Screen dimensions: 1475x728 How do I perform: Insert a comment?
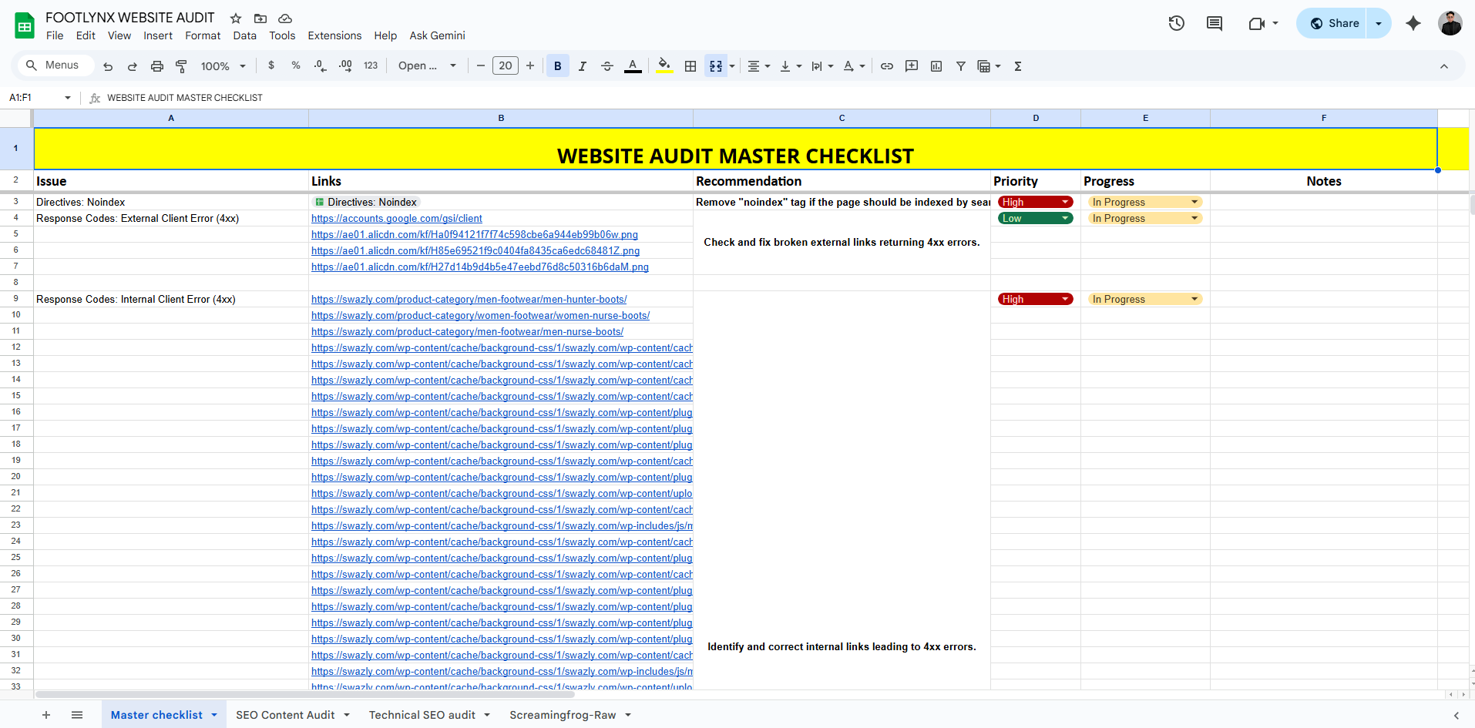click(x=912, y=66)
